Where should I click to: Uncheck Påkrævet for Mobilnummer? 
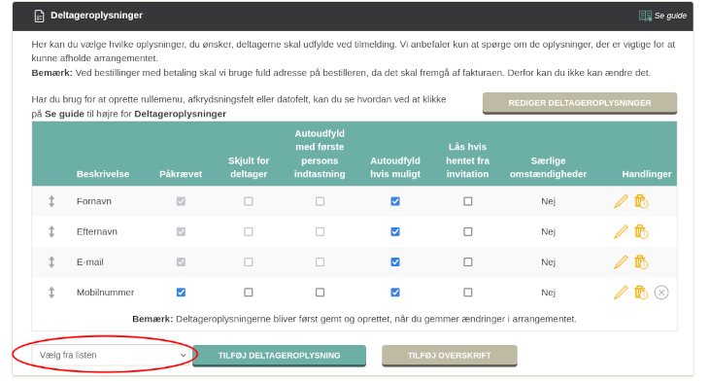(x=181, y=293)
